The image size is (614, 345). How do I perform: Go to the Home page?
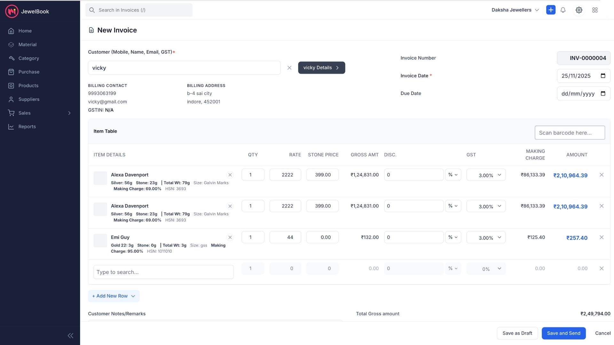pos(24,31)
